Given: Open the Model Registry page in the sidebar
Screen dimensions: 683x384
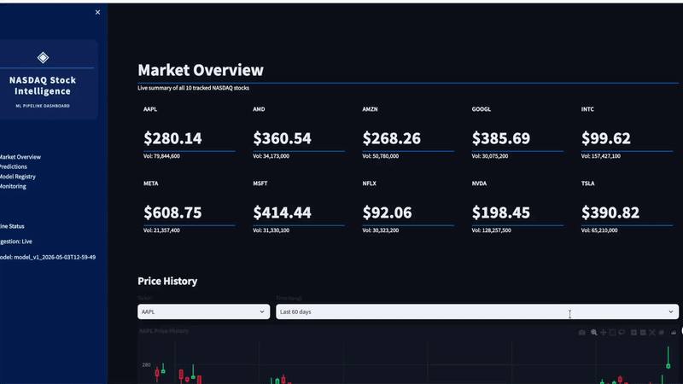Looking at the screenshot, I should coord(17,177).
